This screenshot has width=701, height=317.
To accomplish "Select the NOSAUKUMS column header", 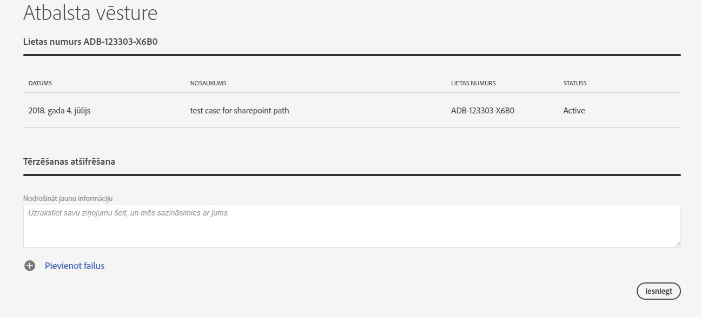I will click(208, 83).
